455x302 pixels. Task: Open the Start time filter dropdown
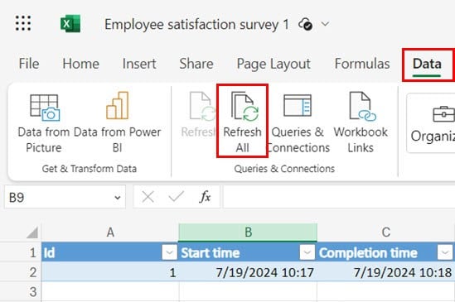click(307, 252)
